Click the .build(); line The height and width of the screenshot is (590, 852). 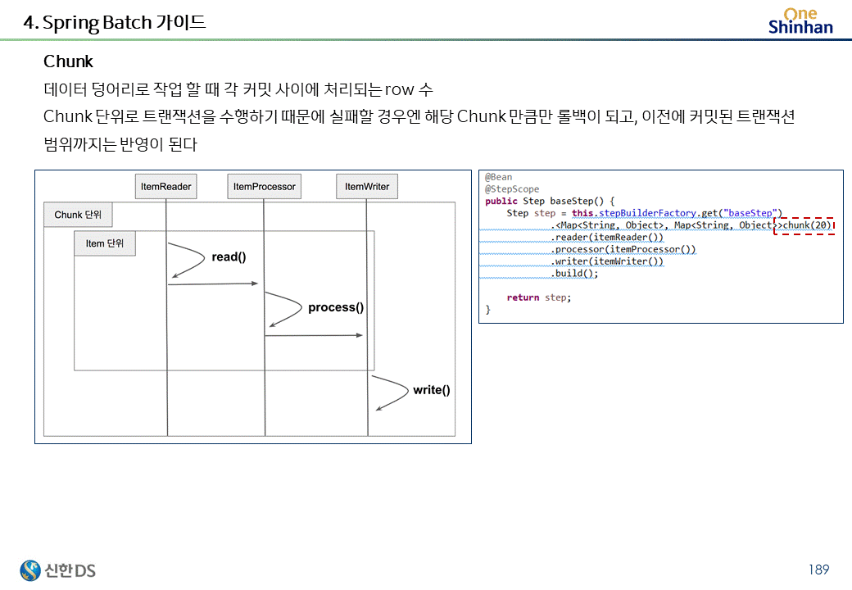coord(574,273)
